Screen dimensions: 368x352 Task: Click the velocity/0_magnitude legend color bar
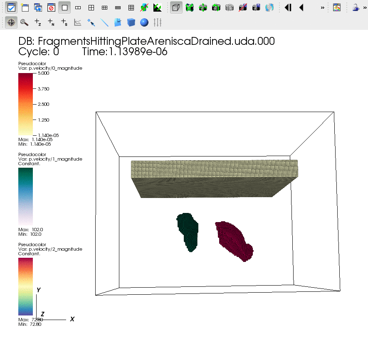[25, 104]
